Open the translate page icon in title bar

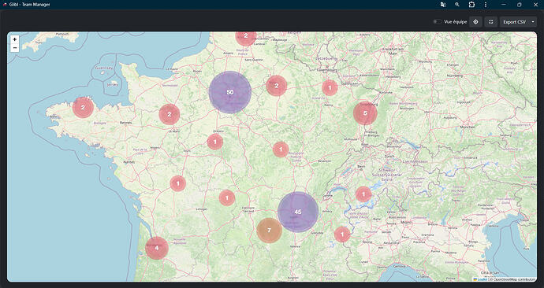pos(443,5)
